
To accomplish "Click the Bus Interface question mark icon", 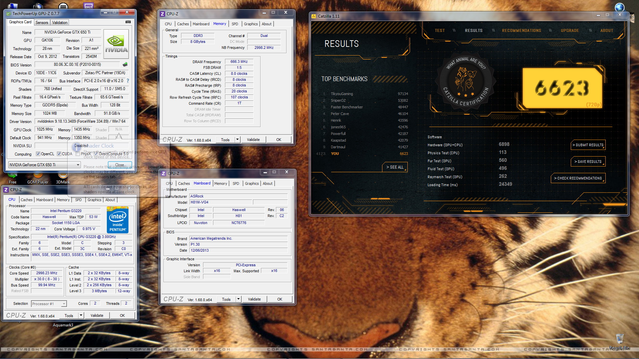I will 128,81.
